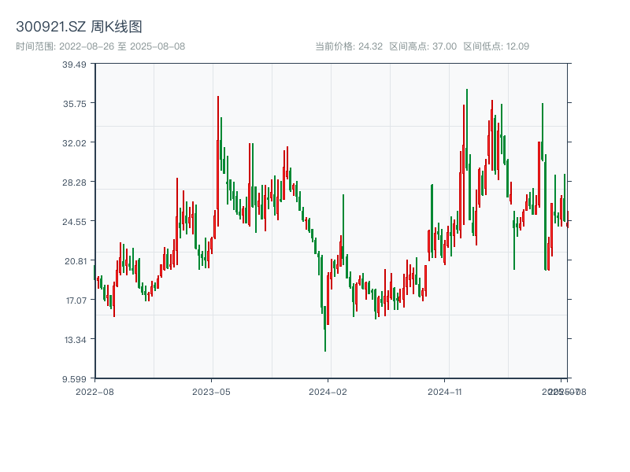Click the chart title 300921.SZ 周K线图
This screenshot has height=472, width=630.
click(79, 28)
